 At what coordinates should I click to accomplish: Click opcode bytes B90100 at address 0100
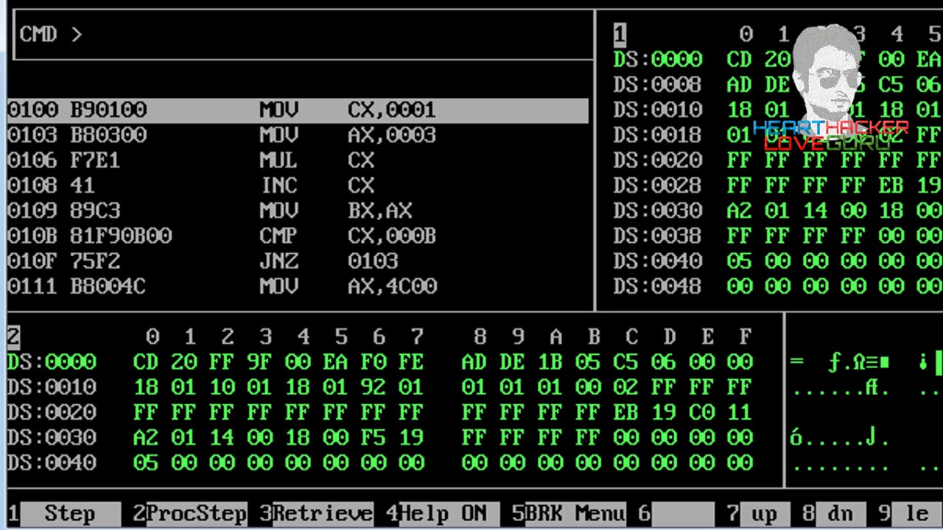tap(108, 110)
